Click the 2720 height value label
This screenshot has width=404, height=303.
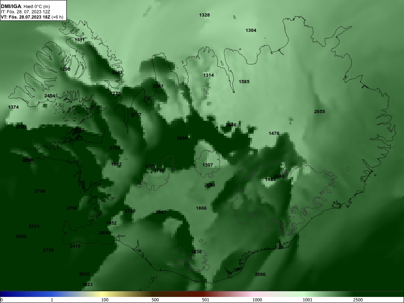coord(48,250)
